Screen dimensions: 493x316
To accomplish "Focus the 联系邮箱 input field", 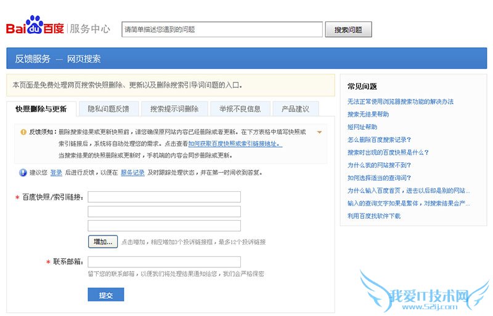I will [x=164, y=262].
